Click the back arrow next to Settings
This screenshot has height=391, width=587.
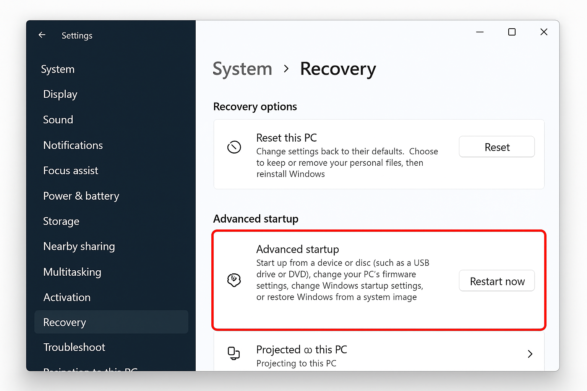(x=42, y=35)
